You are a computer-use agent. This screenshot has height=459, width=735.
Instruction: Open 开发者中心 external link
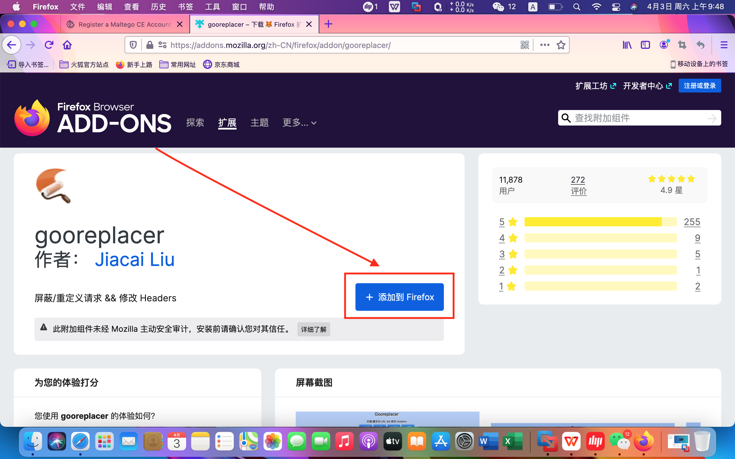tap(647, 86)
